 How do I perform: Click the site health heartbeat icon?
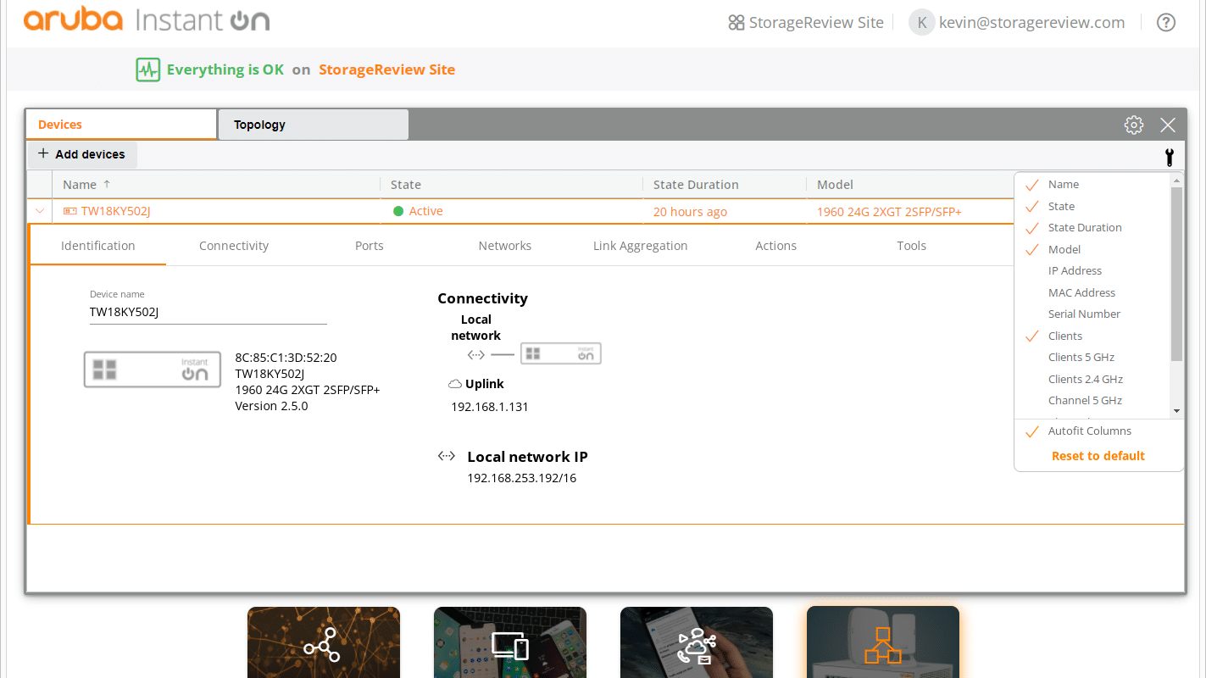148,69
